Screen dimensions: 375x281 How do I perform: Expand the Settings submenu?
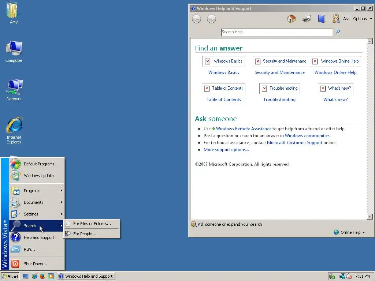(37, 214)
